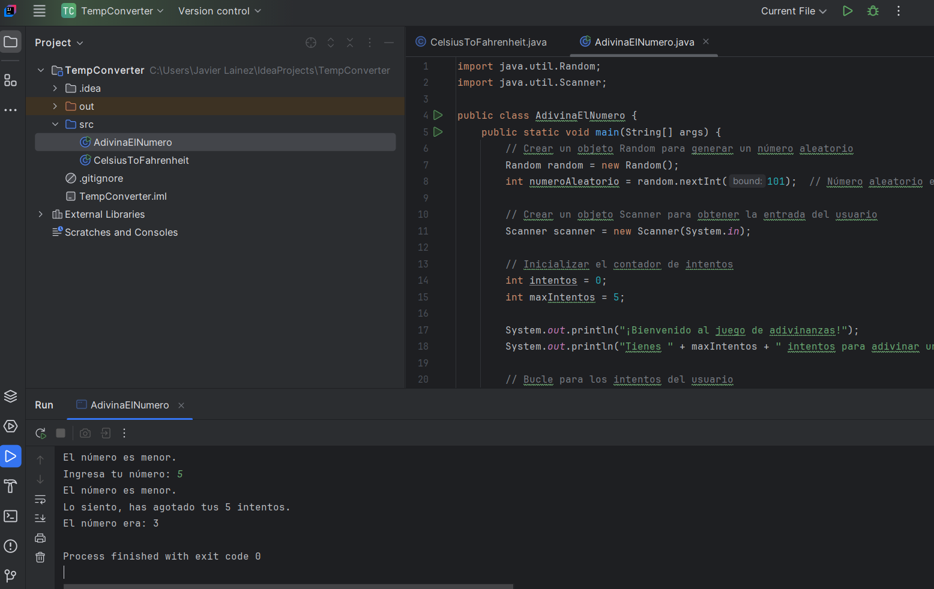Click the Stop process button

tap(61, 433)
